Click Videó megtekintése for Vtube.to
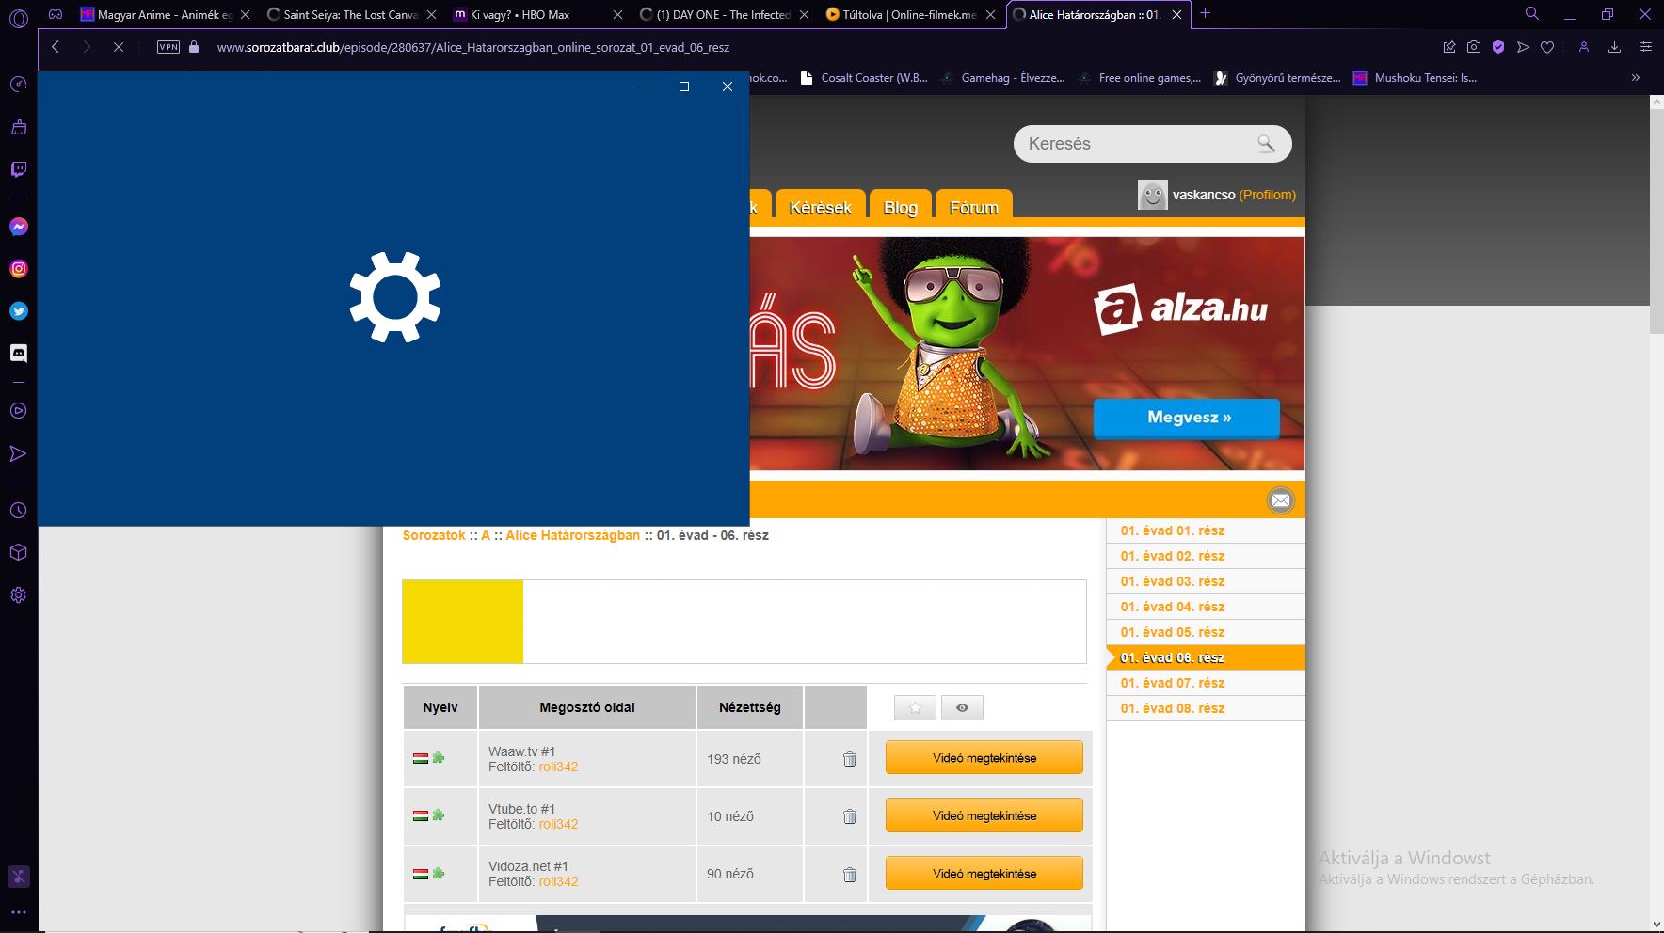 [x=984, y=815]
